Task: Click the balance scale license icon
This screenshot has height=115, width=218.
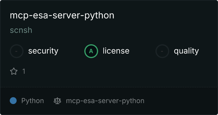Action: click(x=57, y=101)
